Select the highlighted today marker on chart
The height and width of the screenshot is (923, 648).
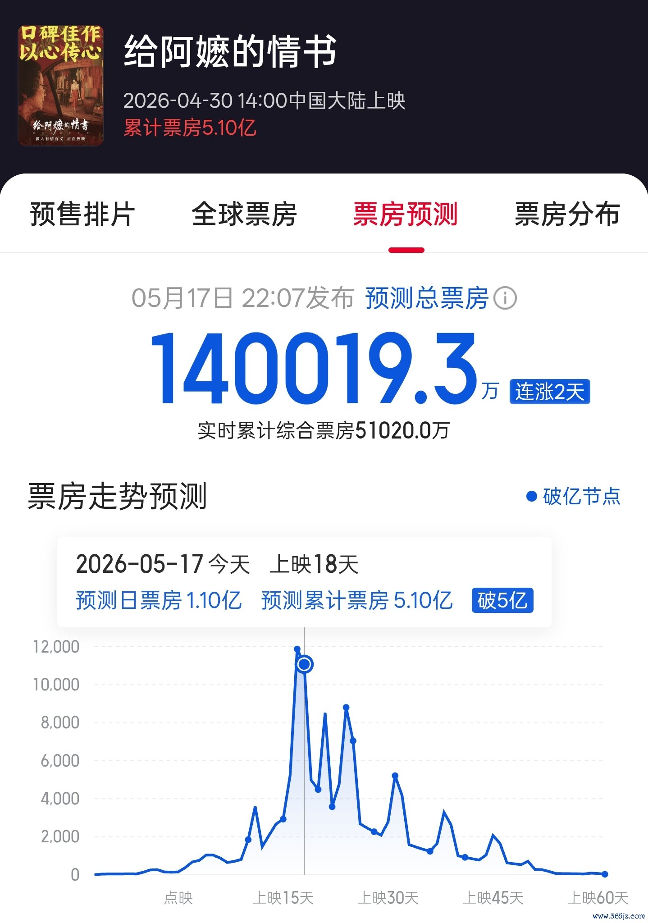[304, 664]
